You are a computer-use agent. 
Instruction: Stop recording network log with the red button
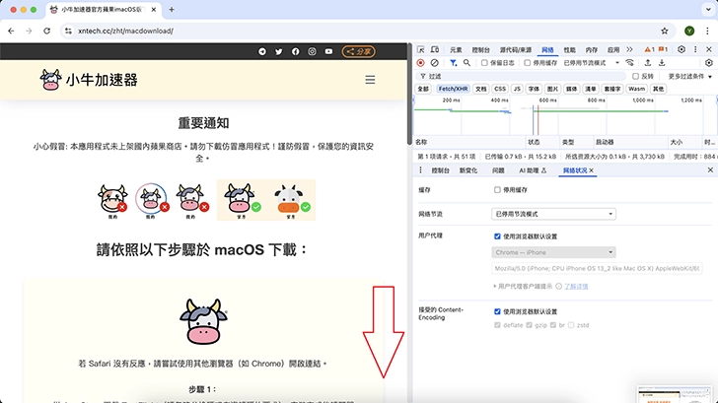420,63
